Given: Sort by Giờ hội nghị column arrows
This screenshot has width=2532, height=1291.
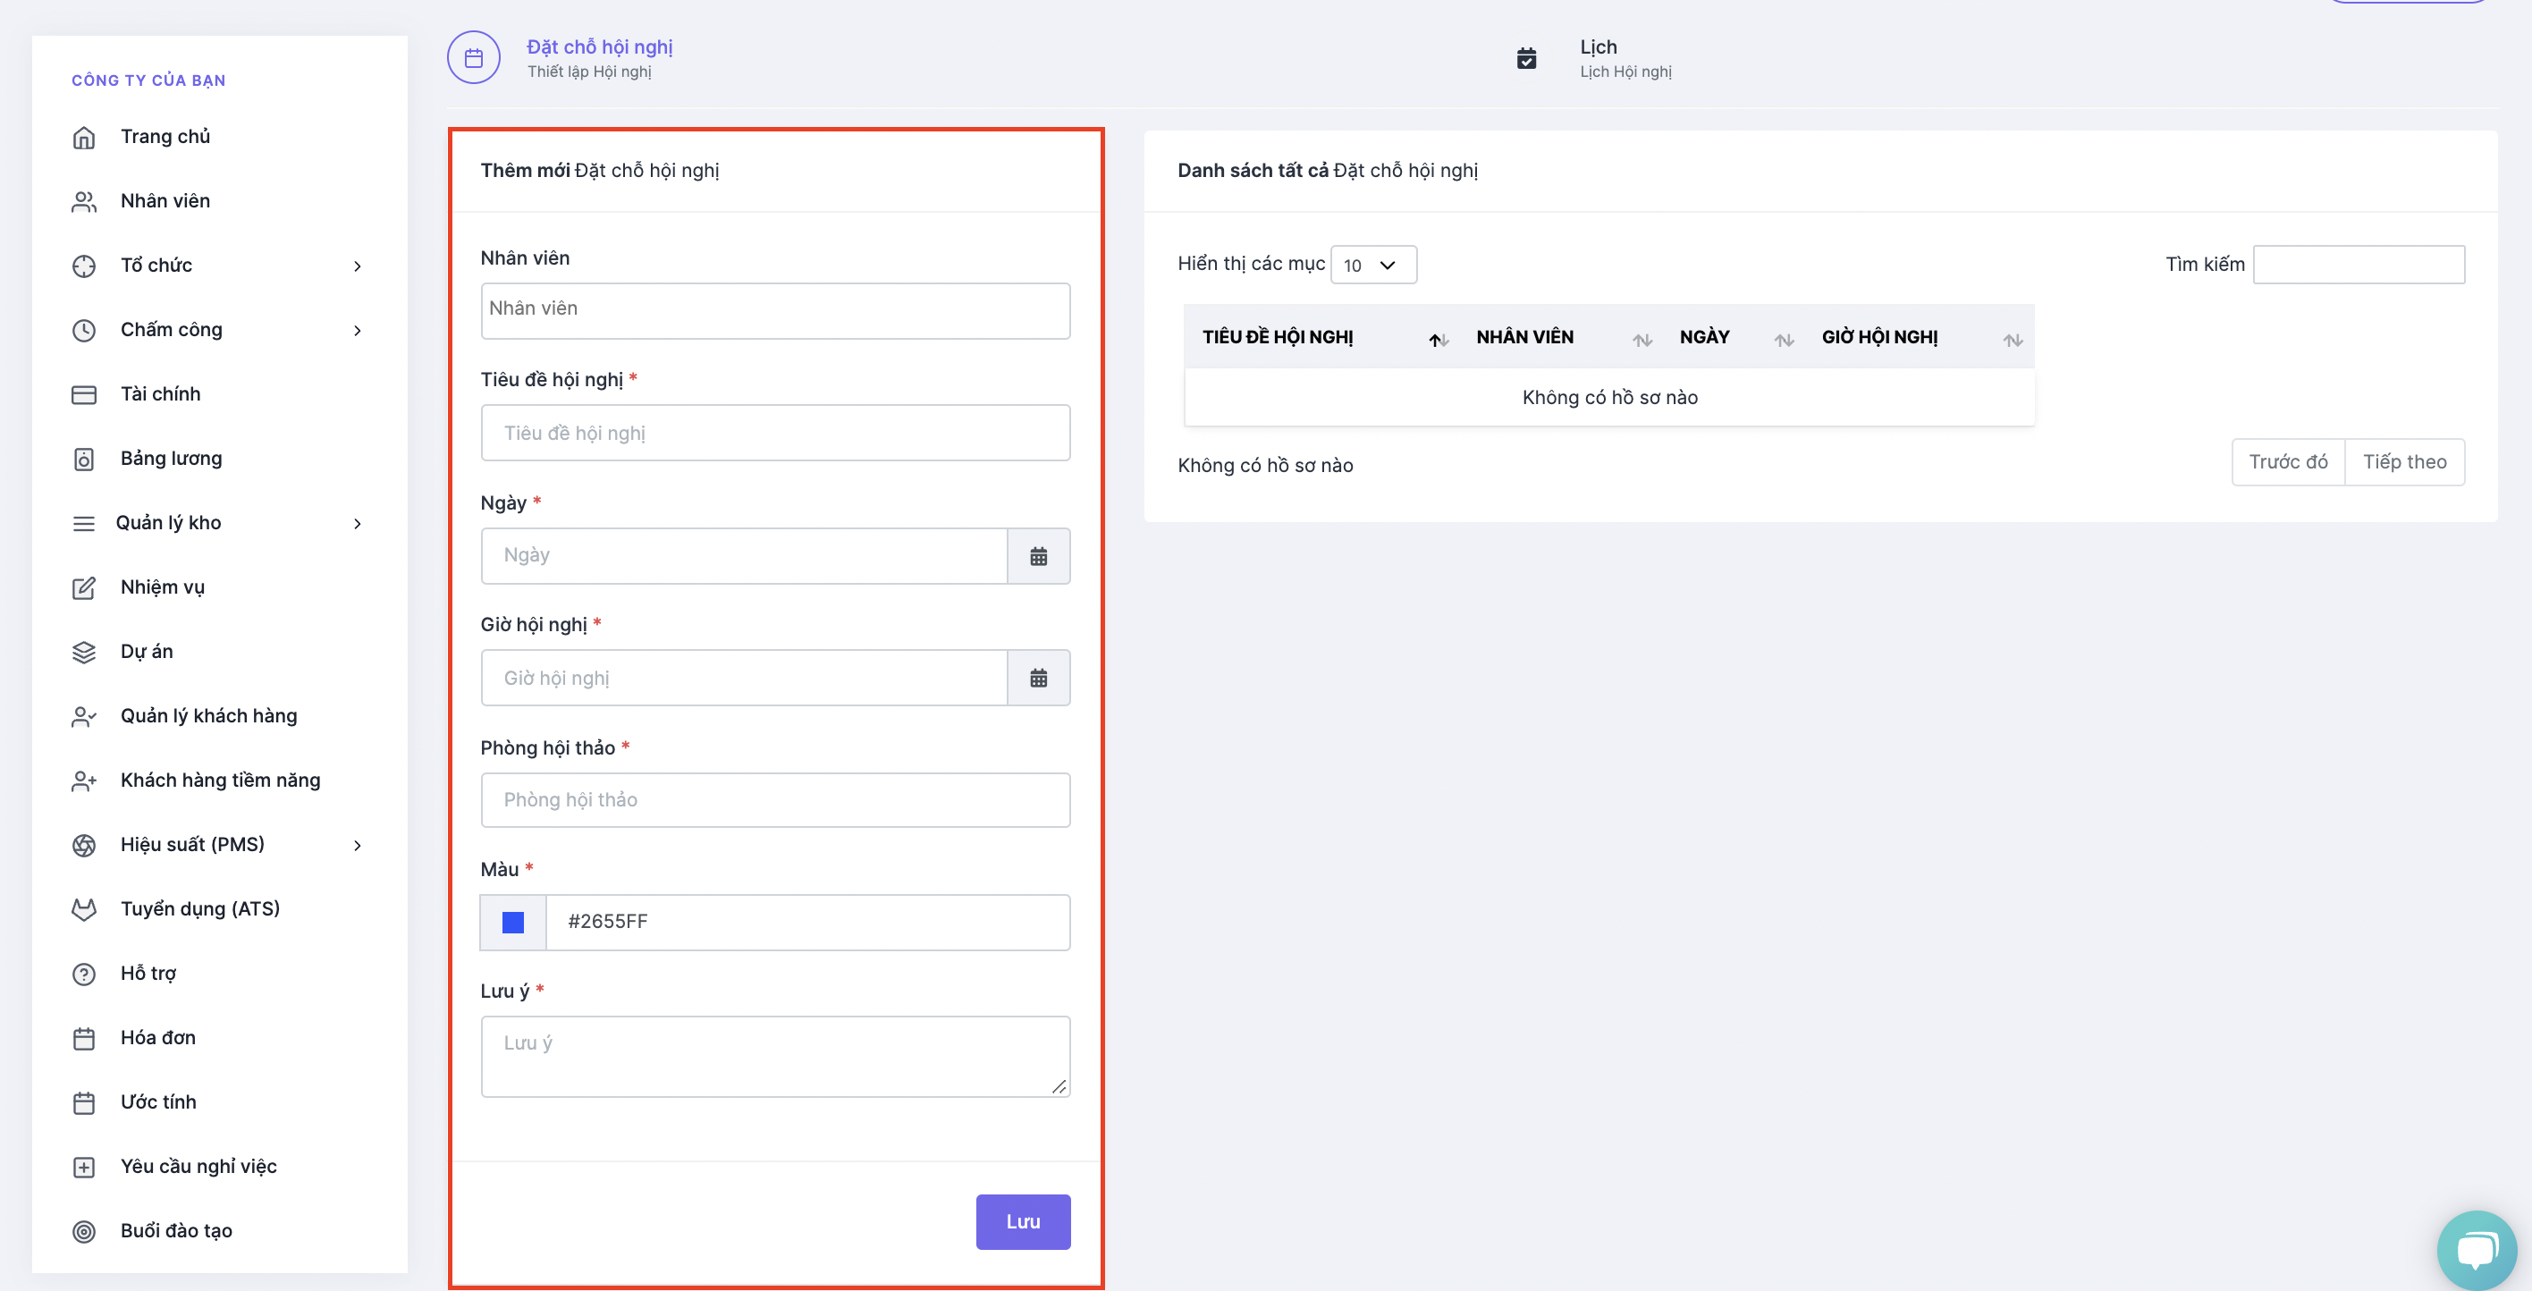Looking at the screenshot, I should (x=2013, y=341).
